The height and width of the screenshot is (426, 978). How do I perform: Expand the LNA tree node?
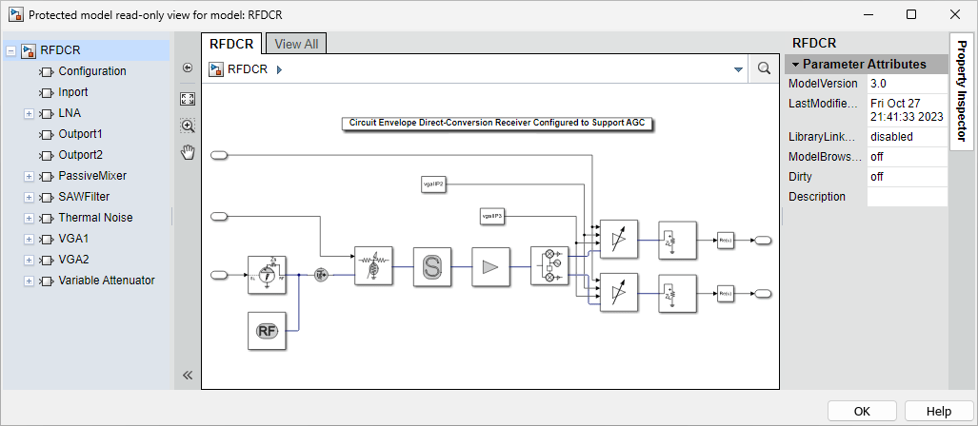tap(28, 114)
